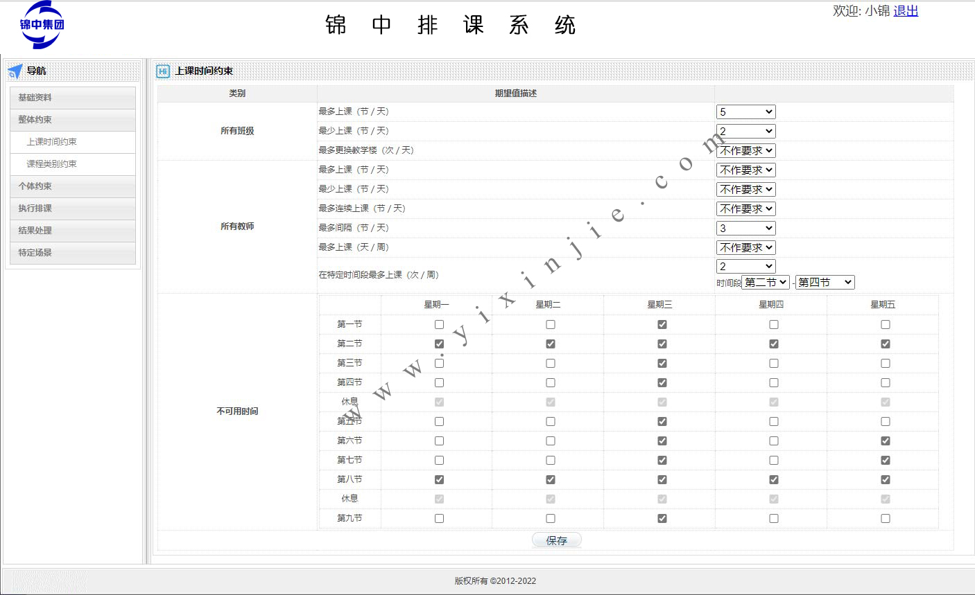The image size is (975, 595).
Task: Select 课程类别约束 submenu item
Action: pos(52,164)
